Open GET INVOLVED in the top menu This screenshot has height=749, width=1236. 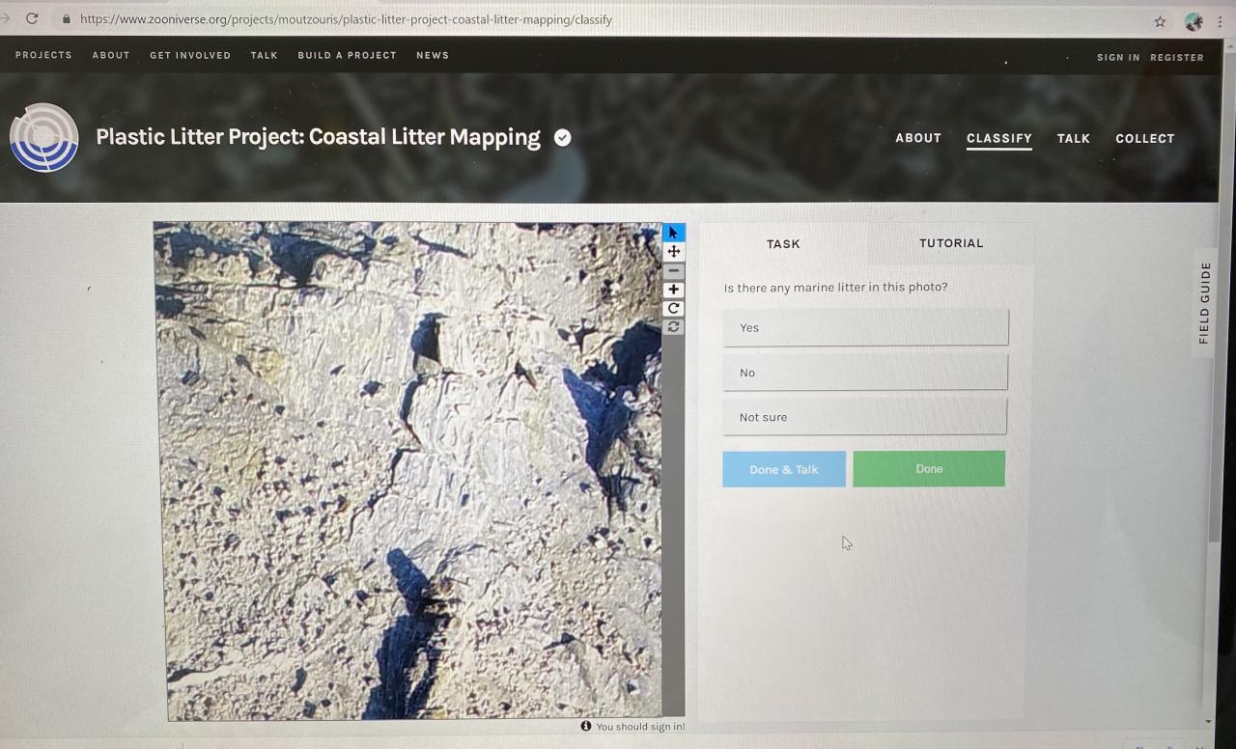point(190,55)
